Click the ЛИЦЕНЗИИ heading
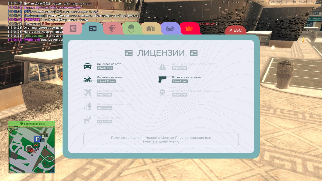 161,53
